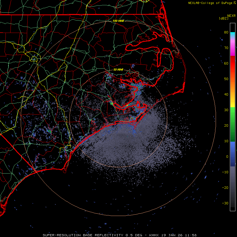Click the NEXR label above the color scale

231,16
